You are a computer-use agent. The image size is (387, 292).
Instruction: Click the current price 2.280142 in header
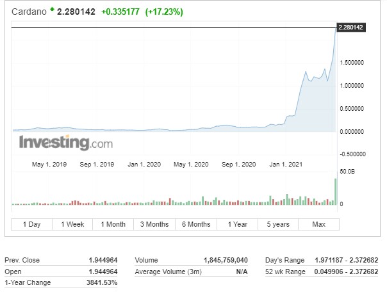pos(76,12)
